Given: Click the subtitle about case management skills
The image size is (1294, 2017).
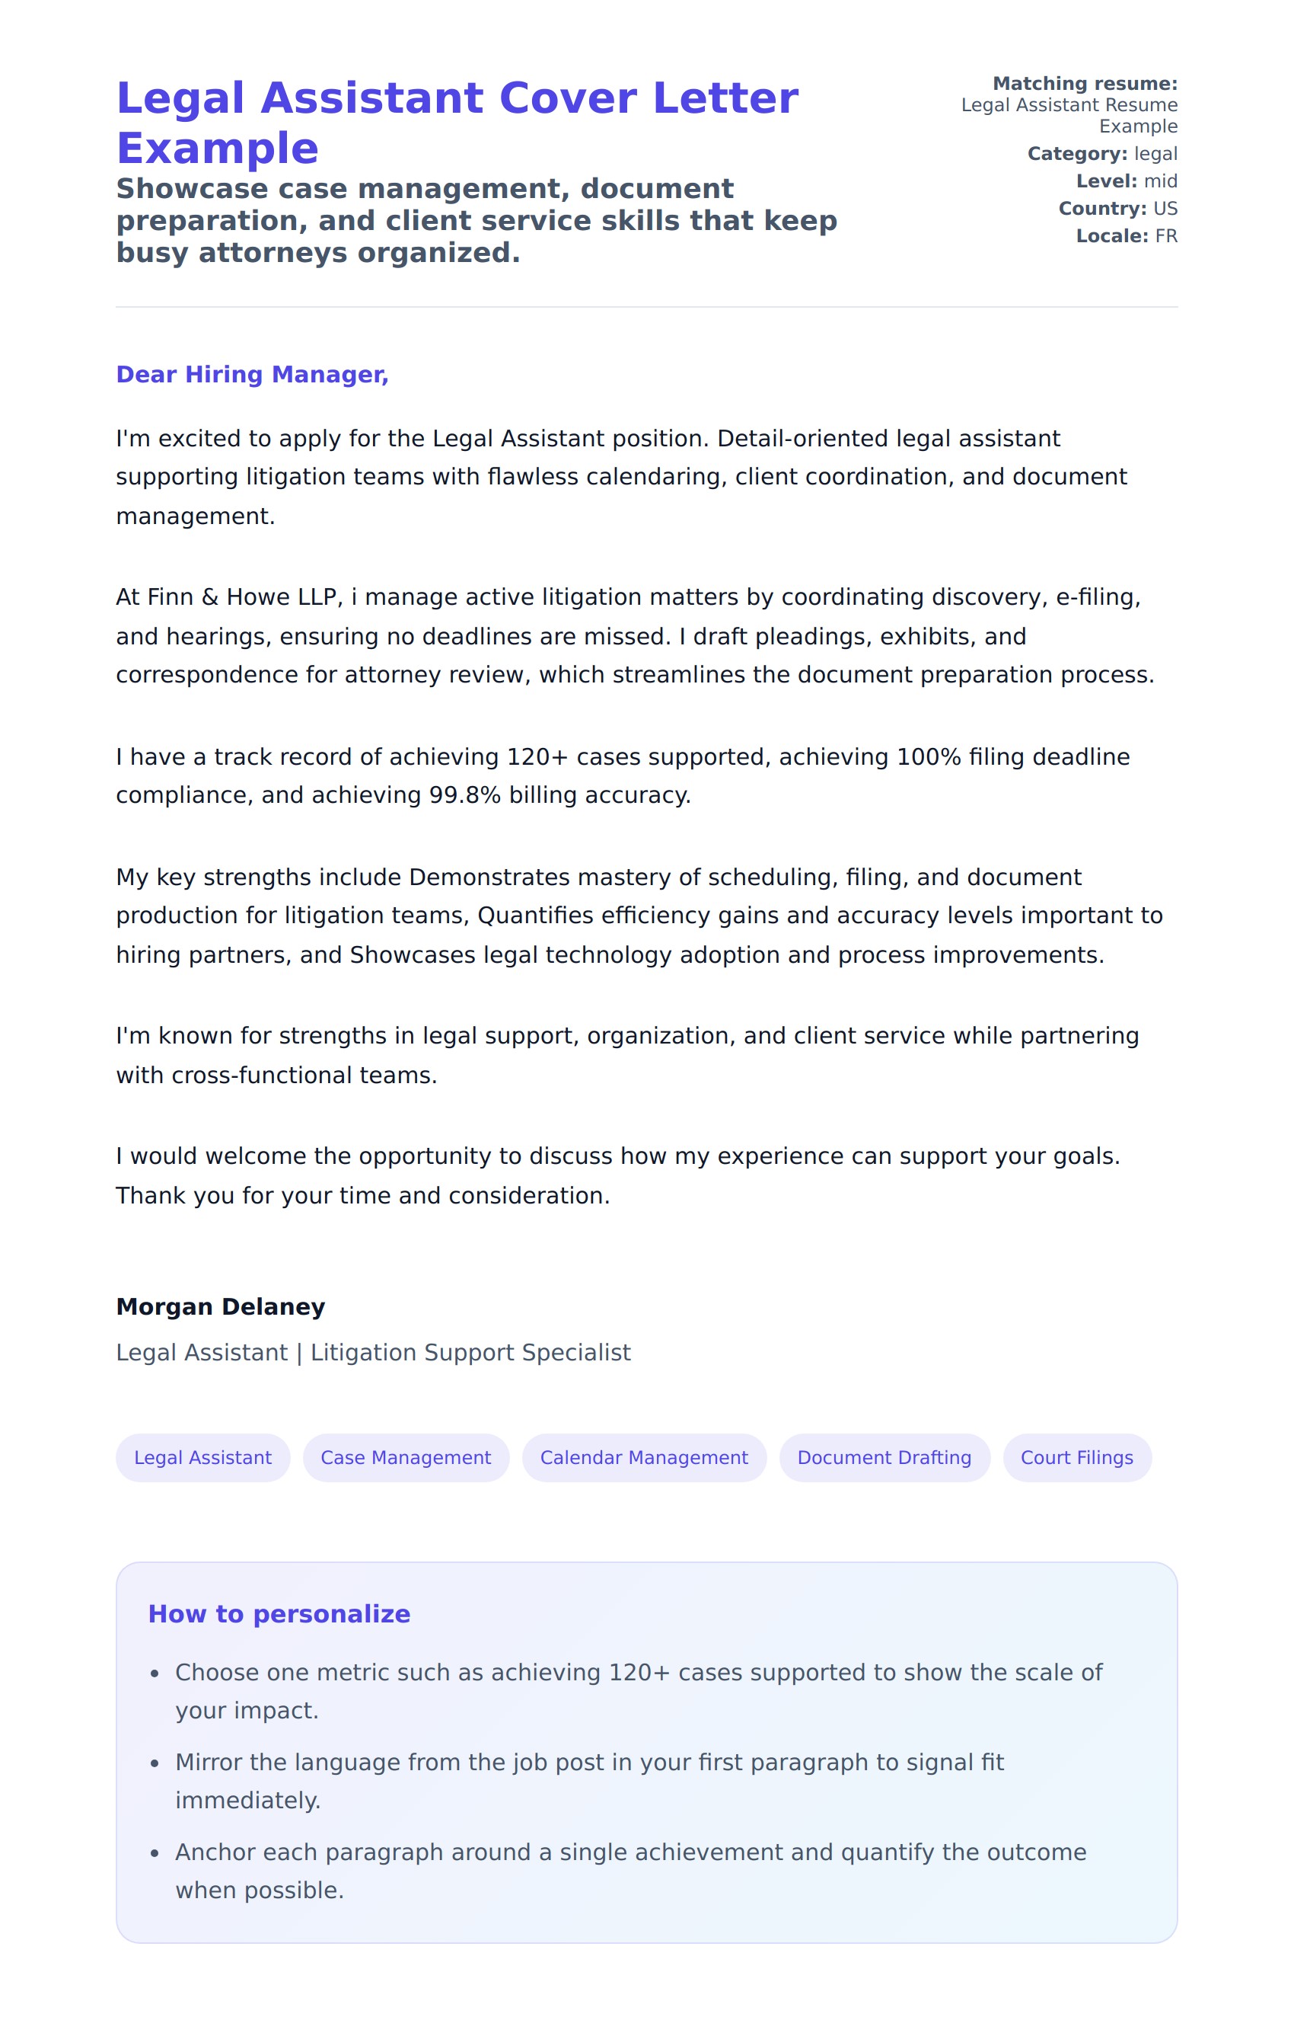Looking at the screenshot, I should (476, 220).
